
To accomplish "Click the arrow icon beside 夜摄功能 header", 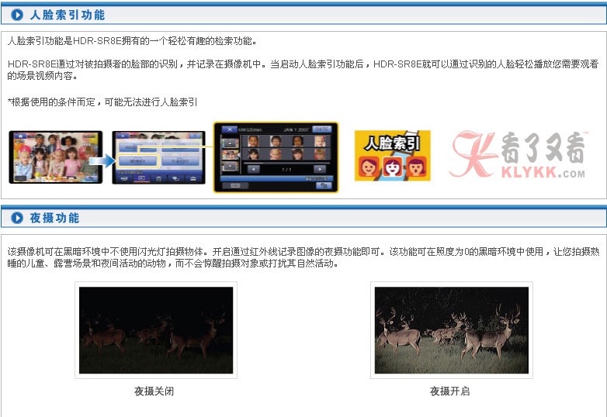I will tap(17, 218).
